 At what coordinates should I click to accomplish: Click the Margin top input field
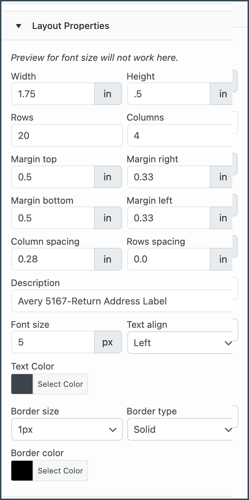click(53, 177)
